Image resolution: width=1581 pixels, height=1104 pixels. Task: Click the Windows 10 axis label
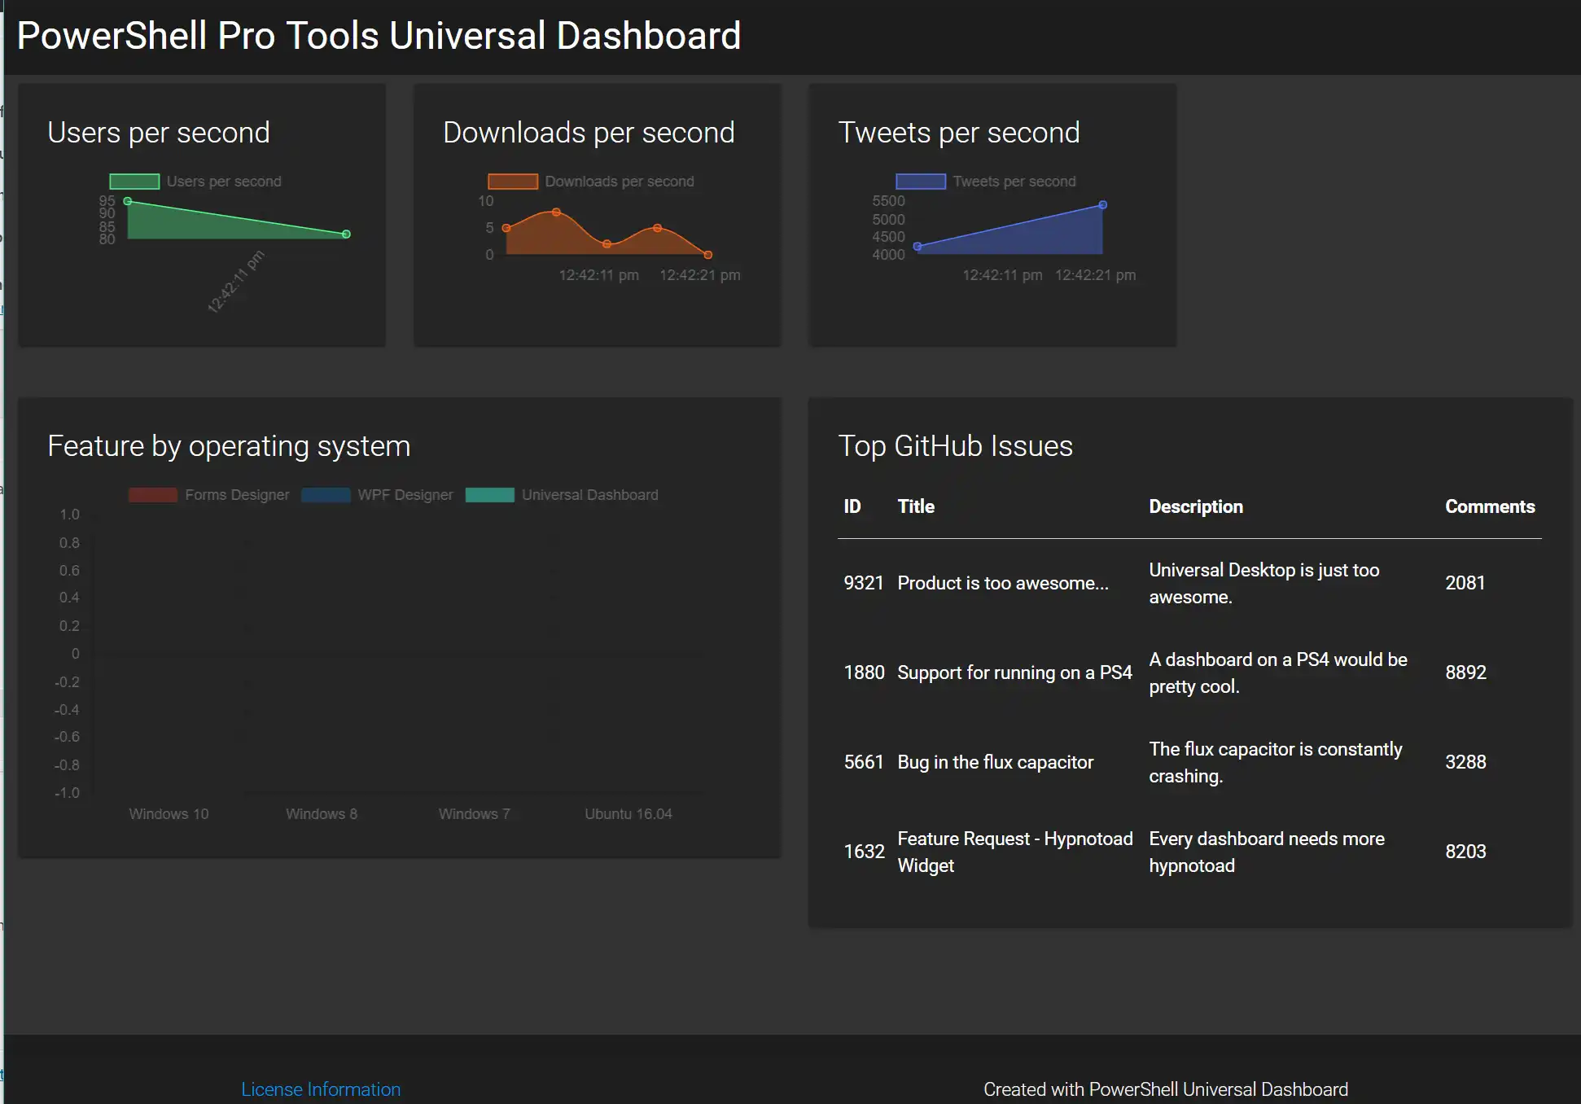169,814
